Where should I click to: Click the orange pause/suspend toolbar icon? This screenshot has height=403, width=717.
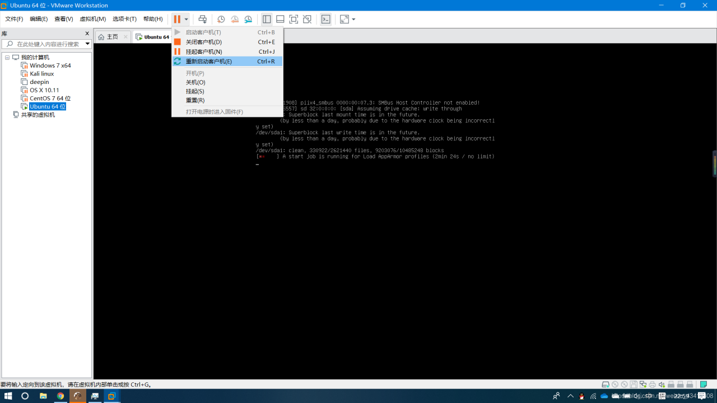tap(177, 19)
